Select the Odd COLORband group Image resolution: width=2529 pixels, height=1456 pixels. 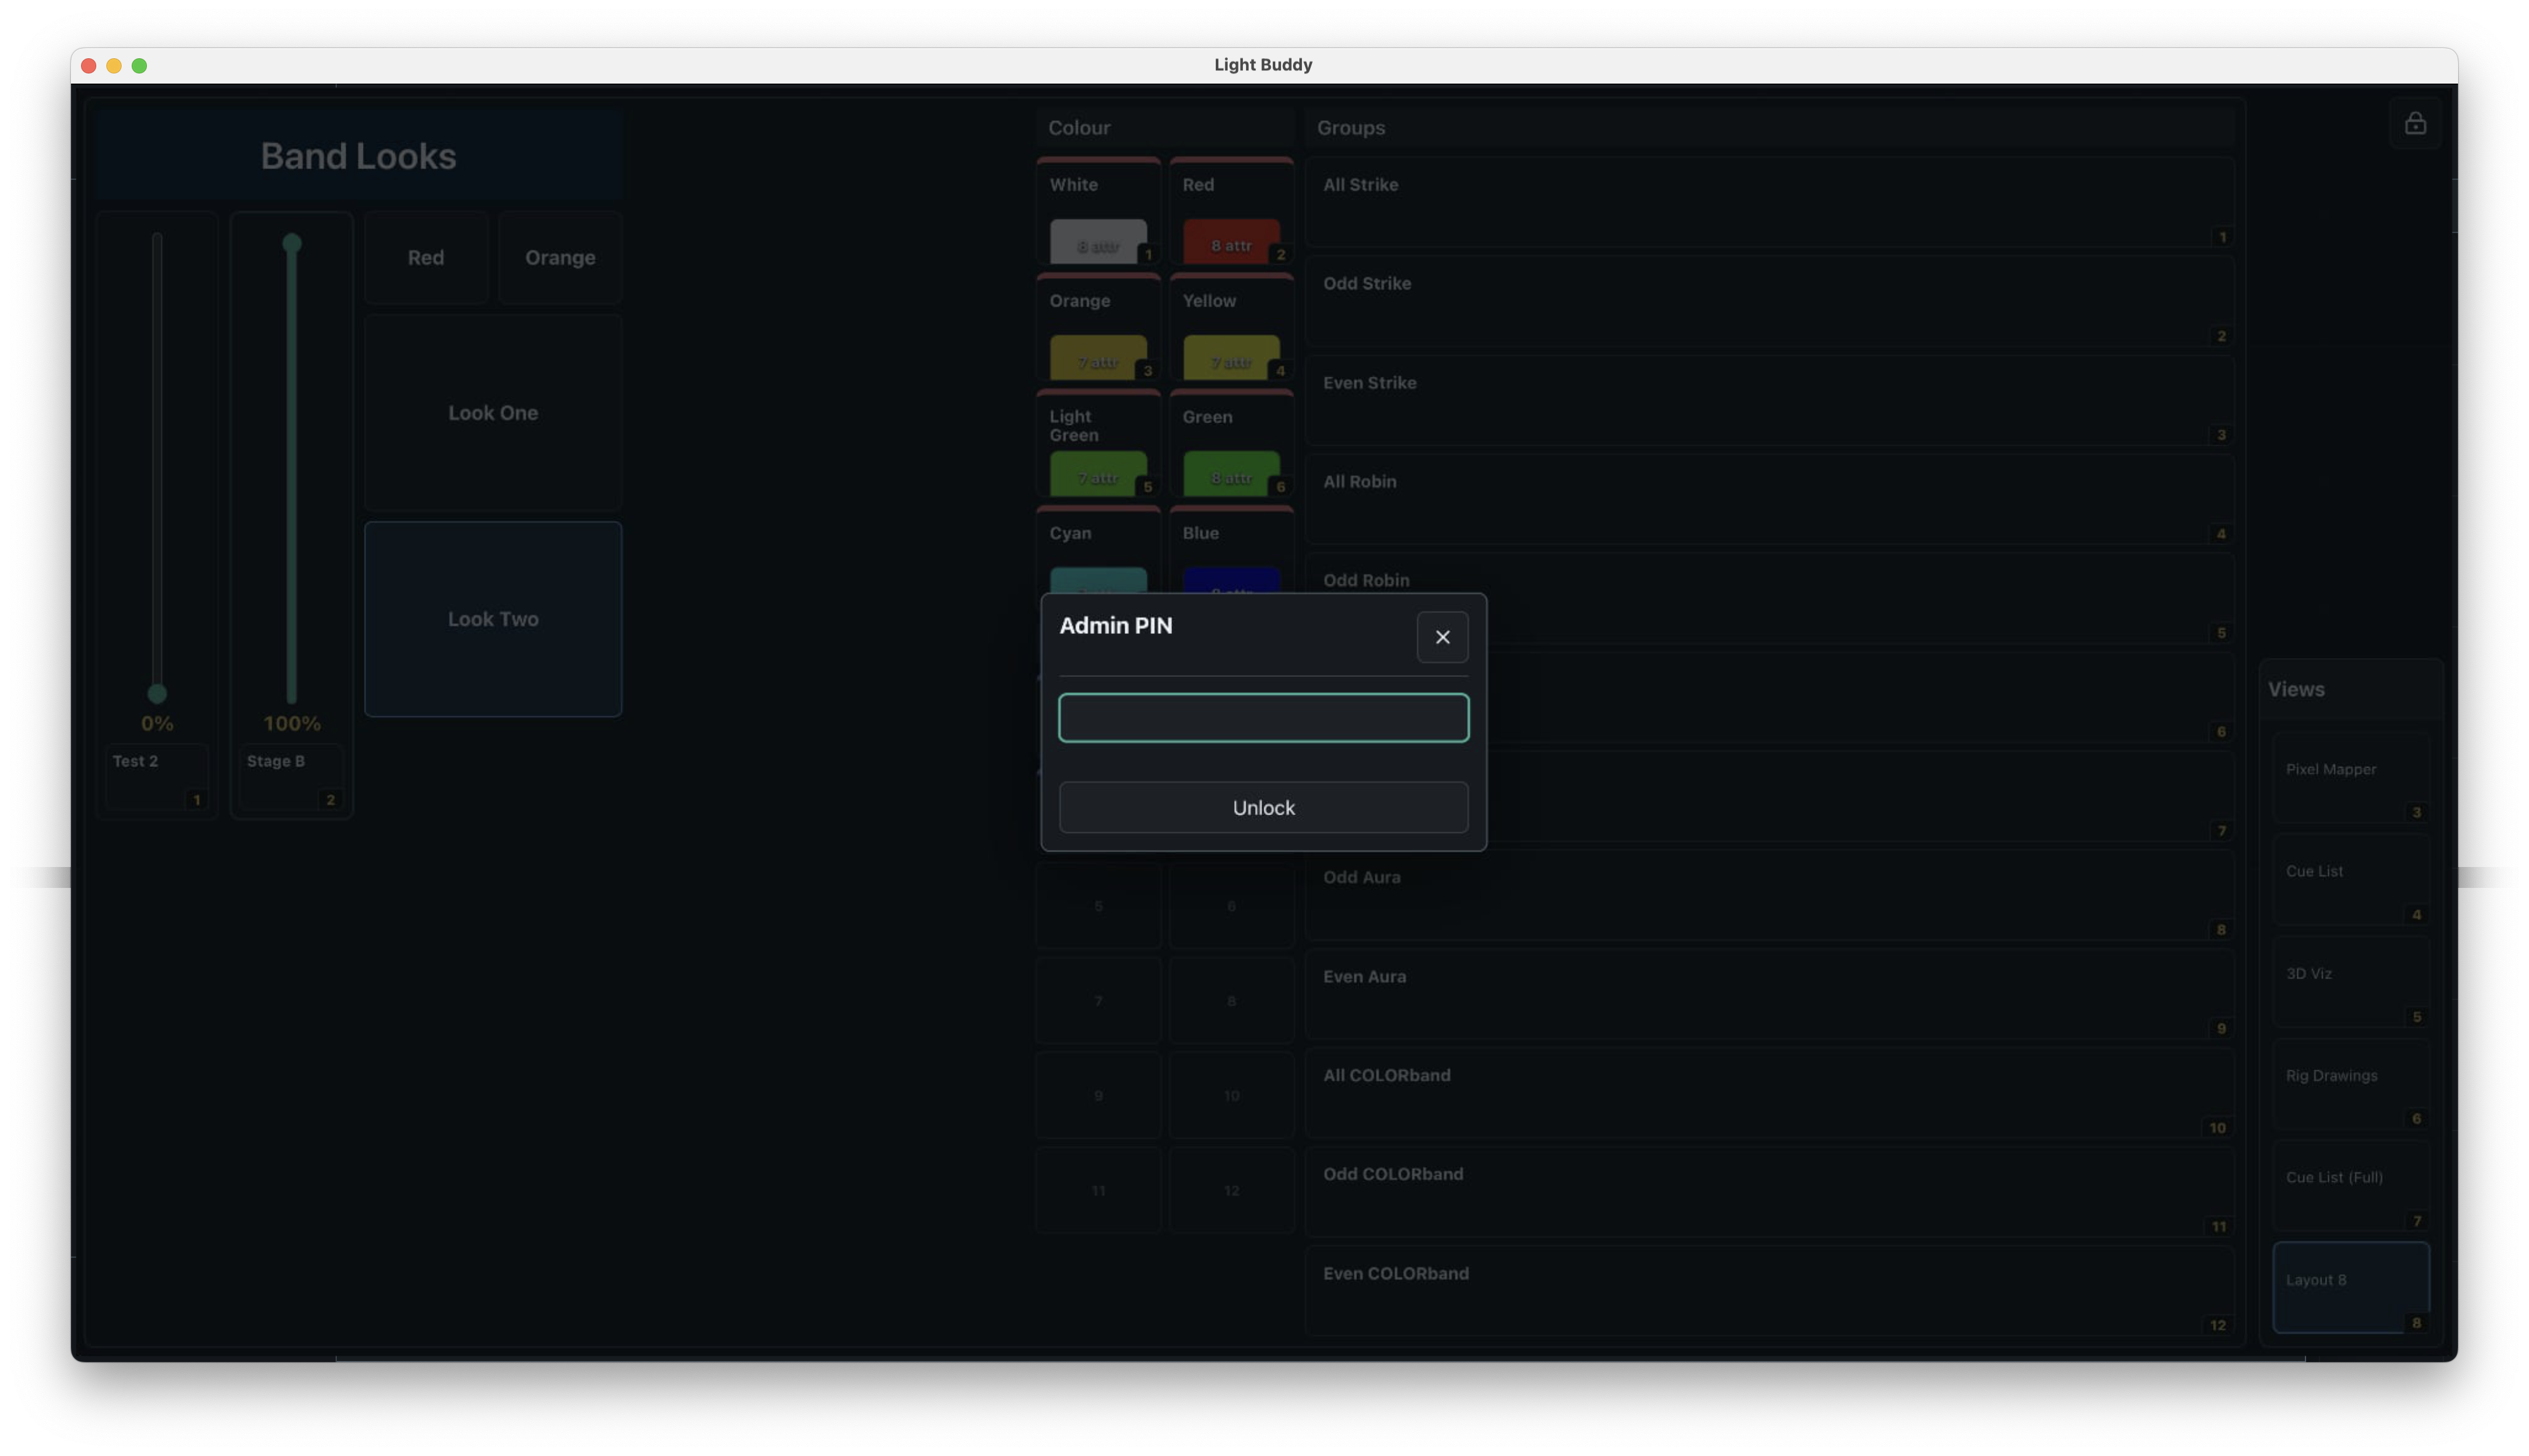coord(1769,1192)
